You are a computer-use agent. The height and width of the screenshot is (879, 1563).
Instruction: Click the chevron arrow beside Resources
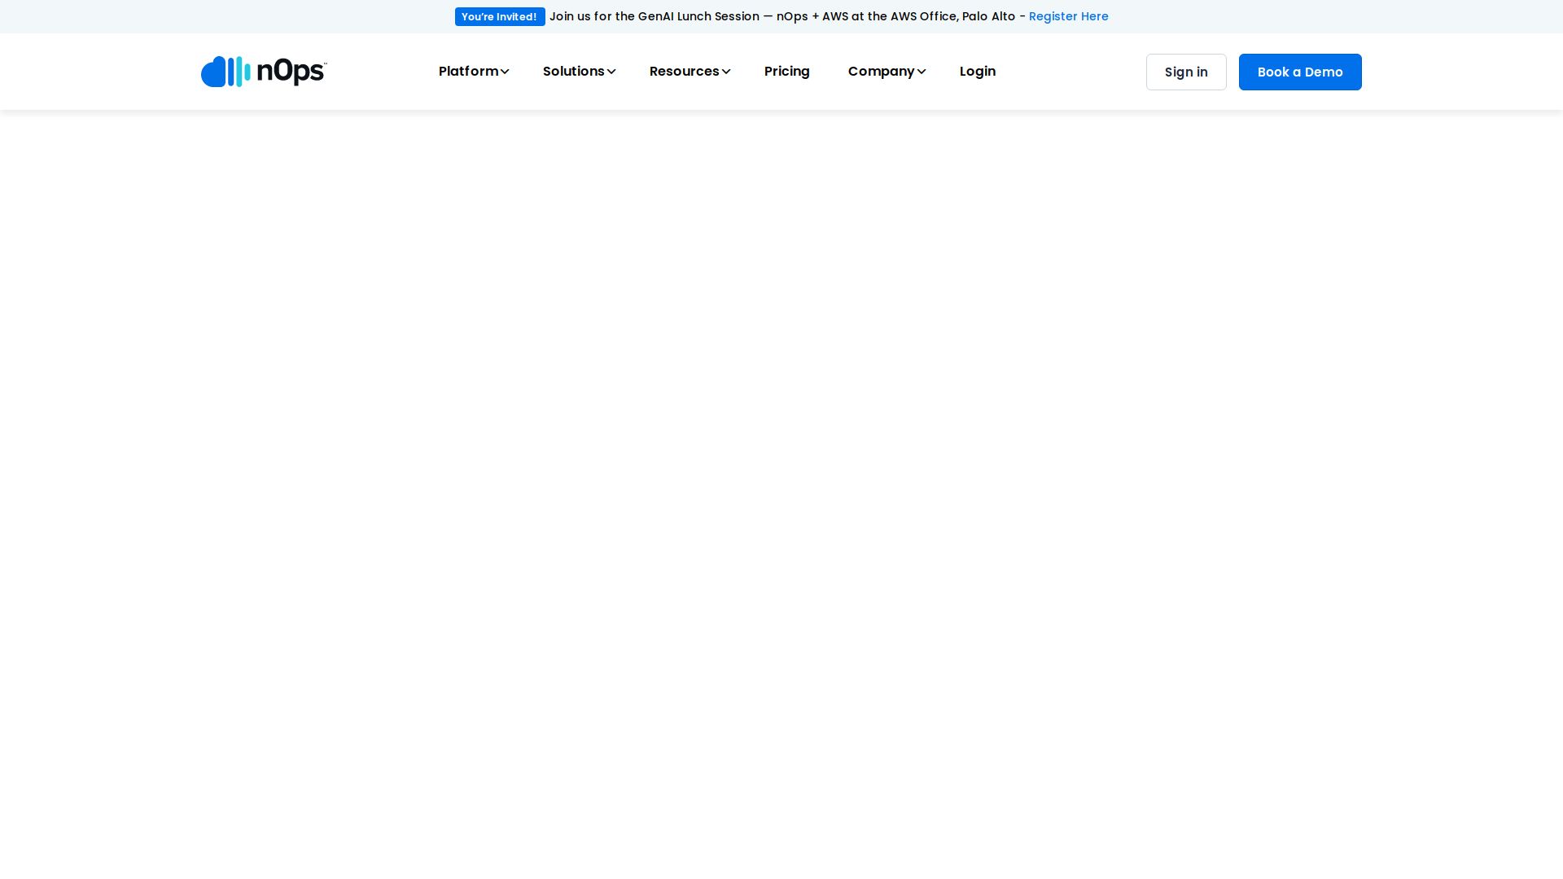[x=726, y=72]
